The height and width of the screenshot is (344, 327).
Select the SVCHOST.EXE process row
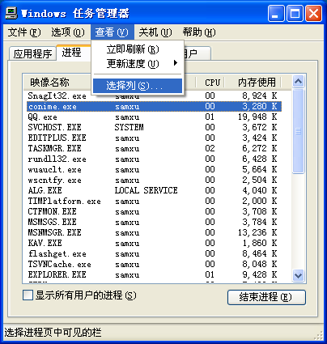pos(154,127)
